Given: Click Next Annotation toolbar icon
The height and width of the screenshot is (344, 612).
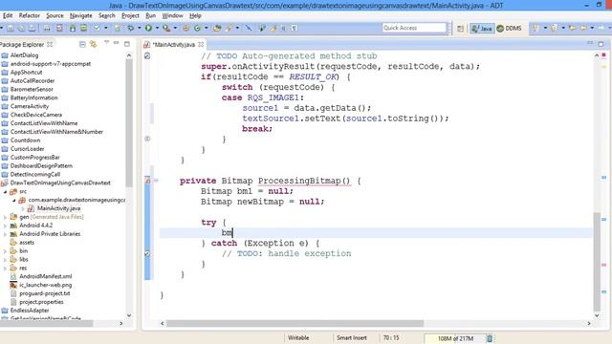Looking at the screenshot, I should (535, 28).
